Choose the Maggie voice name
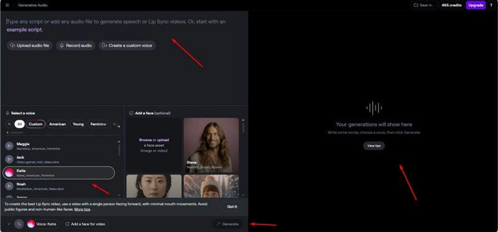This screenshot has height=232, width=498. click(x=23, y=144)
